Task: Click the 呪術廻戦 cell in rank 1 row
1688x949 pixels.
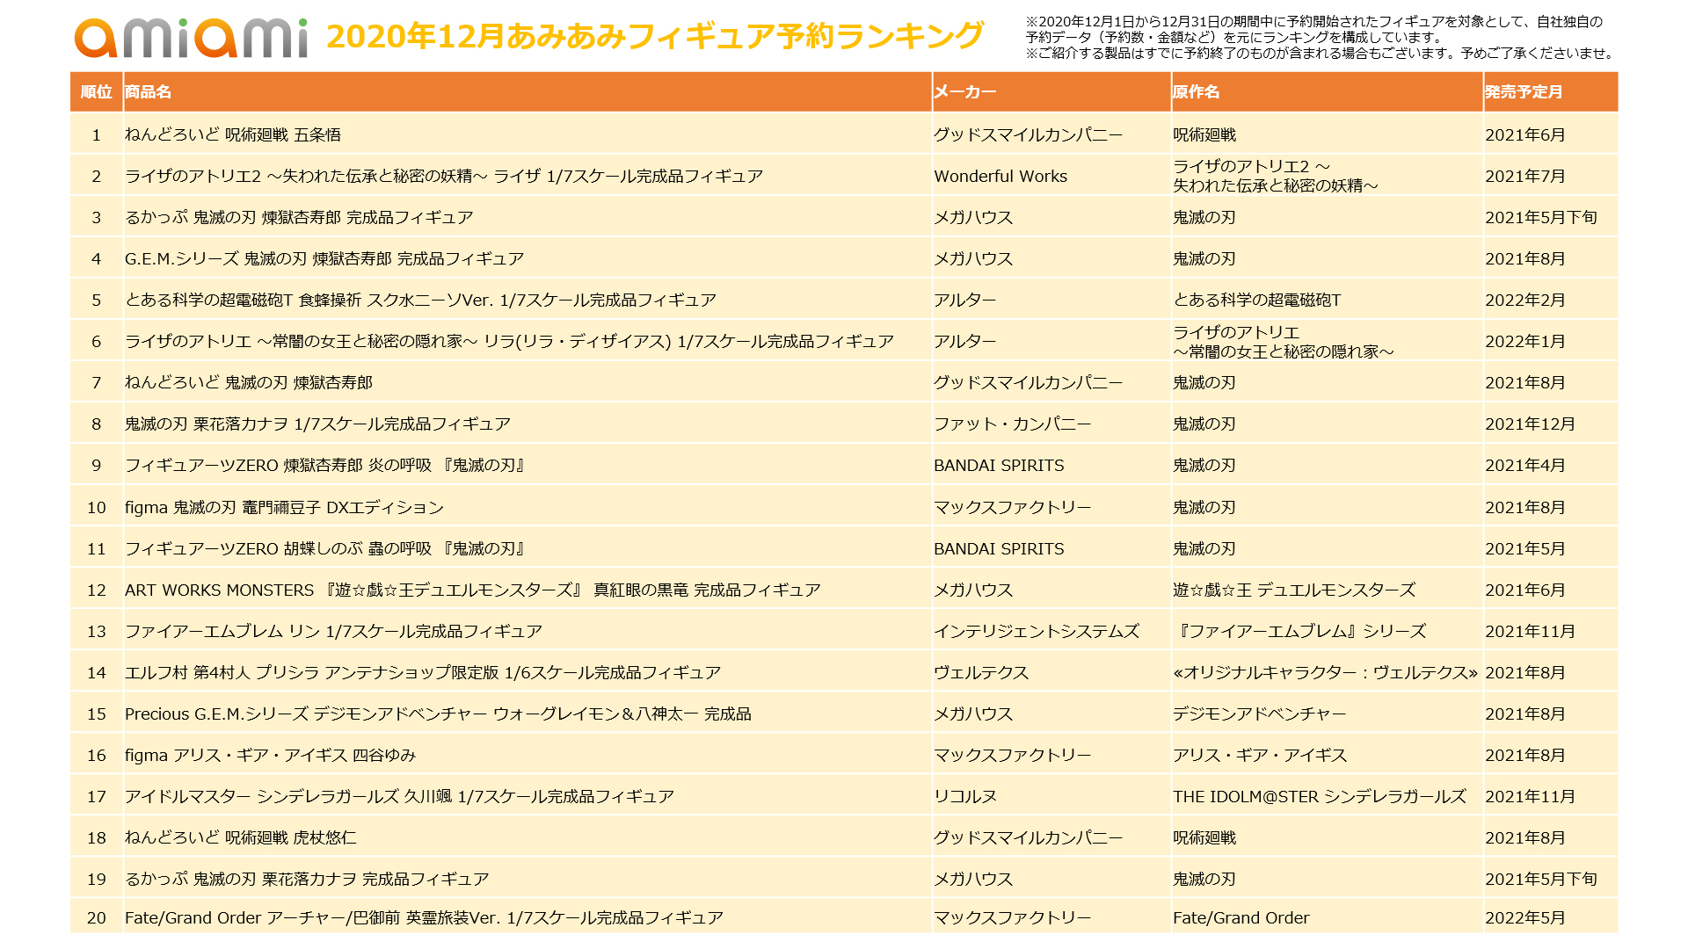Action: [1204, 134]
